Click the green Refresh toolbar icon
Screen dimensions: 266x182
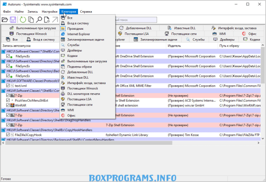(23, 20)
